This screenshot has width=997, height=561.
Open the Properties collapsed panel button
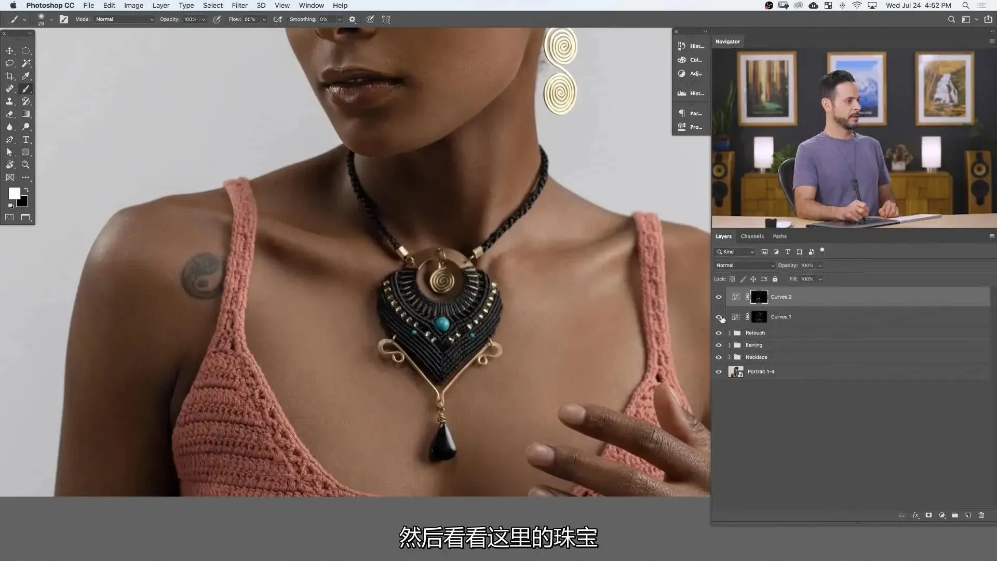691,127
